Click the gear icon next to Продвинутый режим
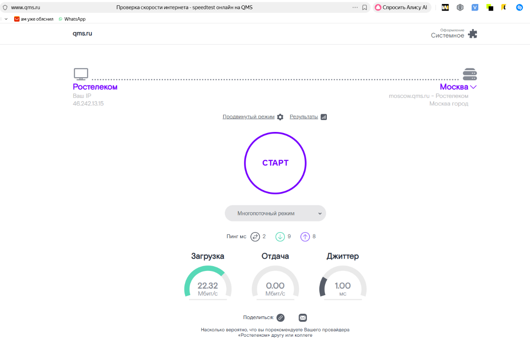 point(280,117)
